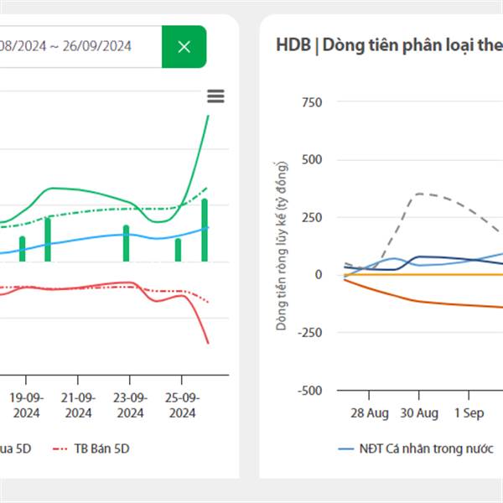The height and width of the screenshot is (503, 503).
Task: Open the chart hamburger menu
Action: [215, 96]
